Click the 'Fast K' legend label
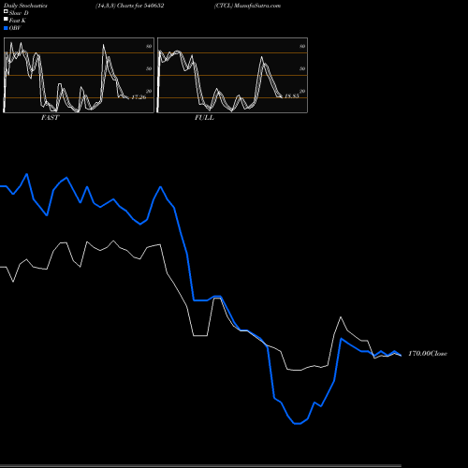 (x=18, y=21)
